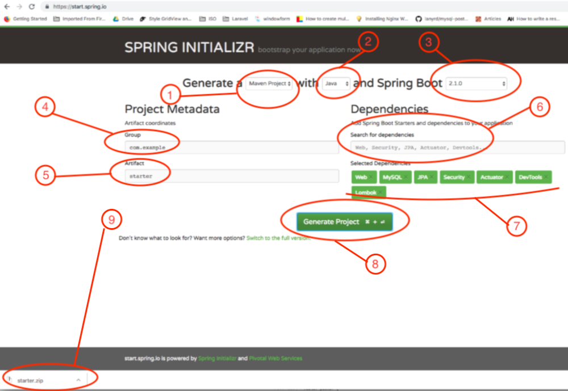Reload the page with refresh icon
Viewport: 568px width, 391px height.
32,6
